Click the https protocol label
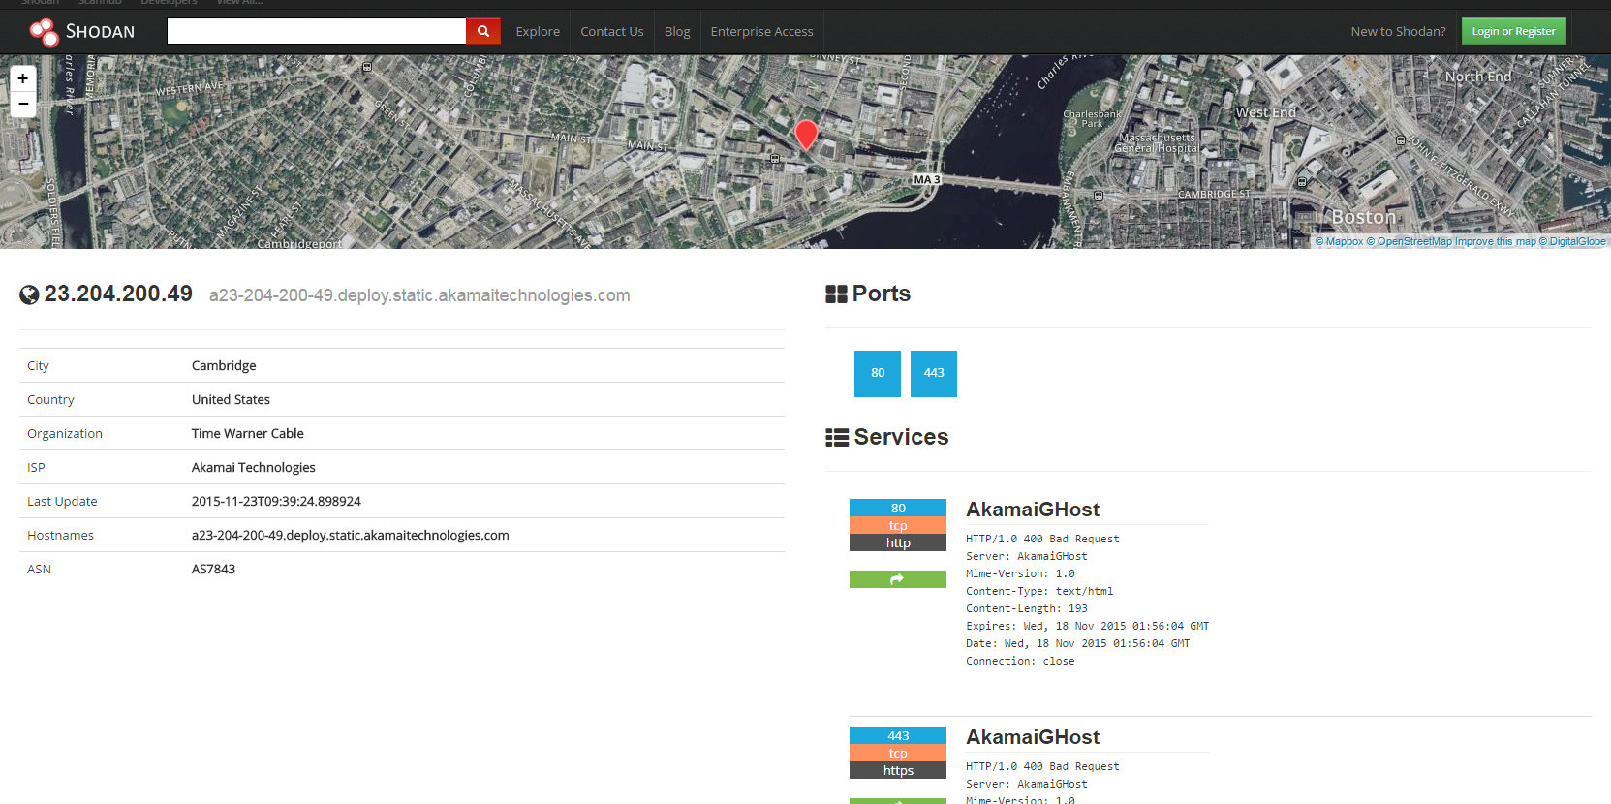Image resolution: width=1611 pixels, height=804 pixels. [x=898, y=770]
